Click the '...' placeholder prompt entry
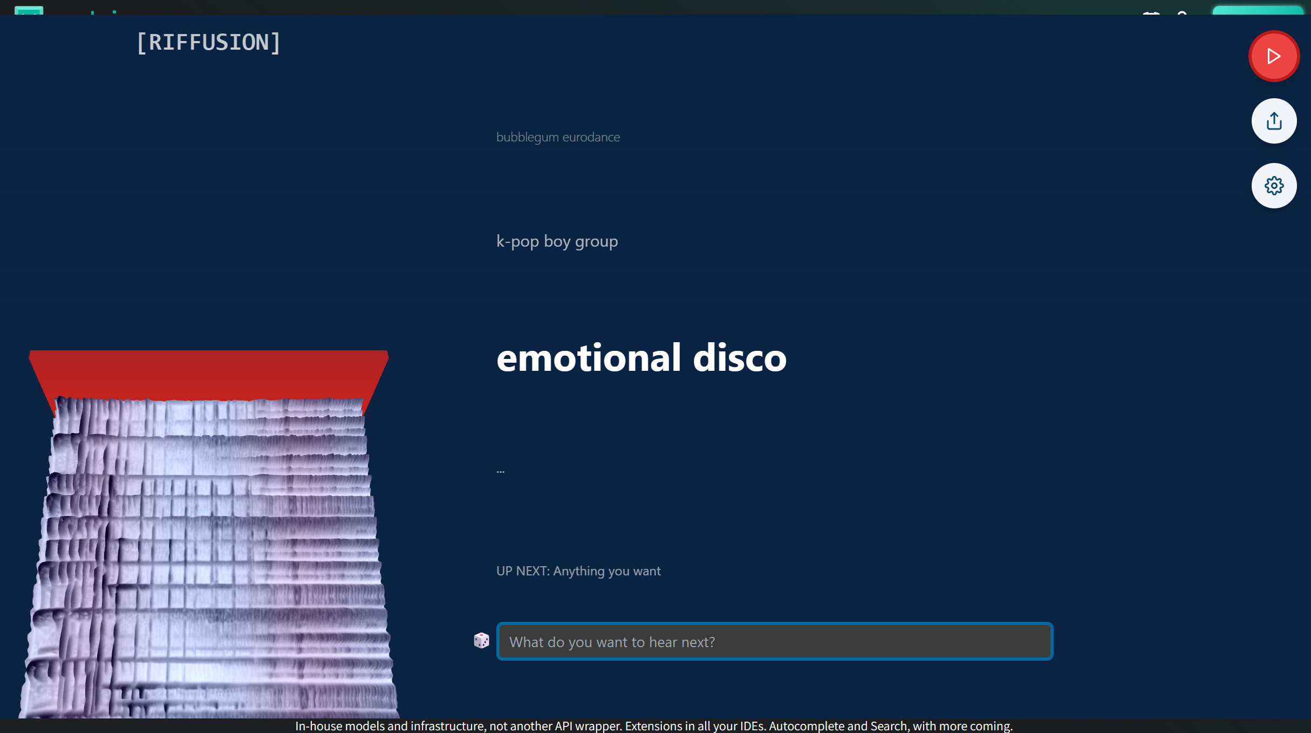The height and width of the screenshot is (733, 1311). click(501, 471)
